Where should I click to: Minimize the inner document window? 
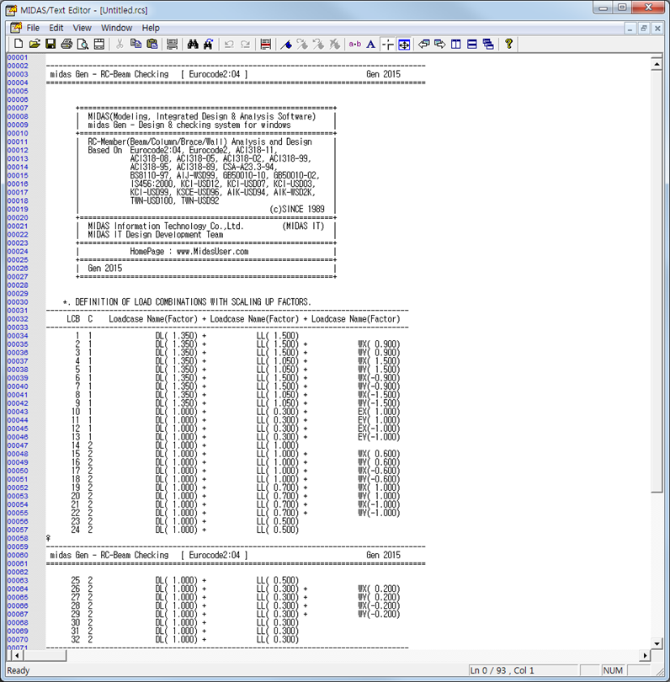(x=630, y=29)
